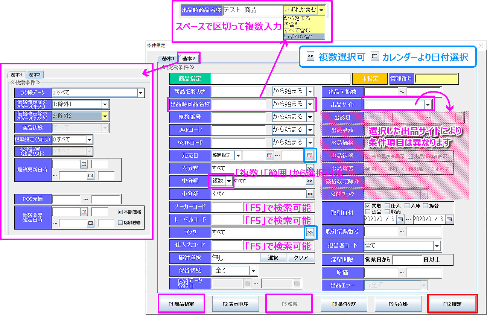
Task: Click the yellow 管理番号 input field
Action: (436, 79)
